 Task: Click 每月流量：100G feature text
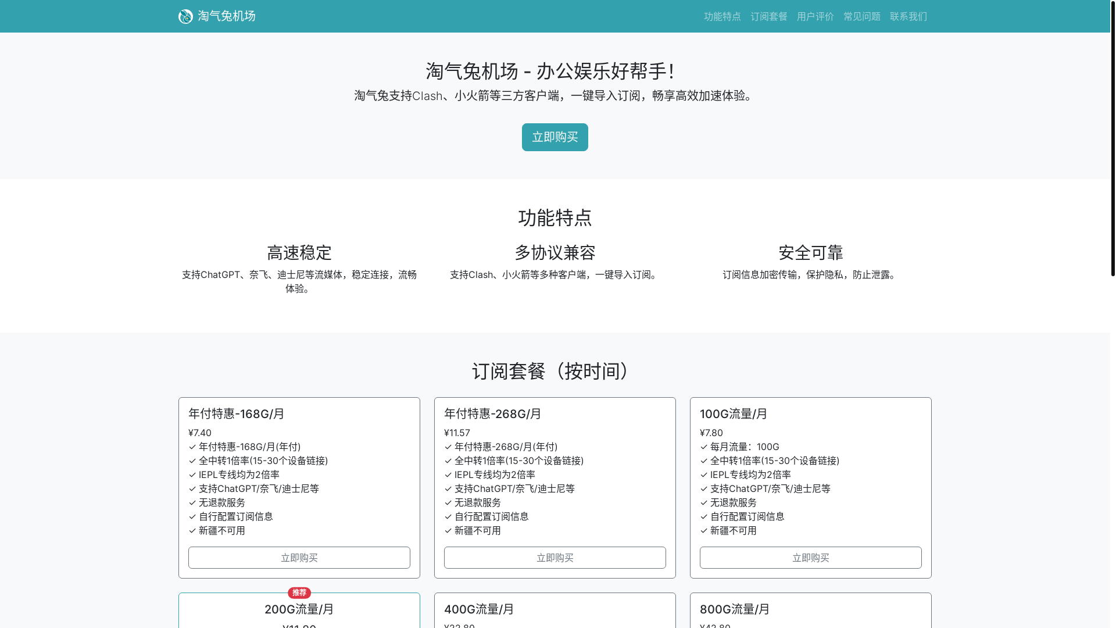point(745,447)
